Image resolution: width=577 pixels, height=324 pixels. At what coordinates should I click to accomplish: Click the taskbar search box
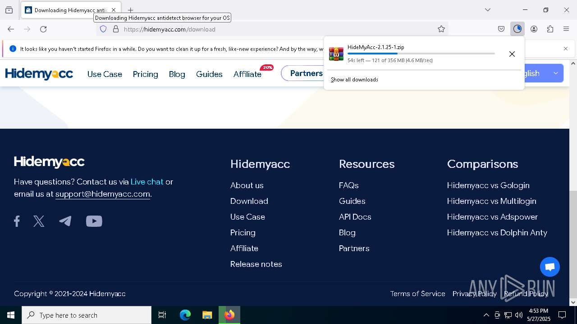87,315
